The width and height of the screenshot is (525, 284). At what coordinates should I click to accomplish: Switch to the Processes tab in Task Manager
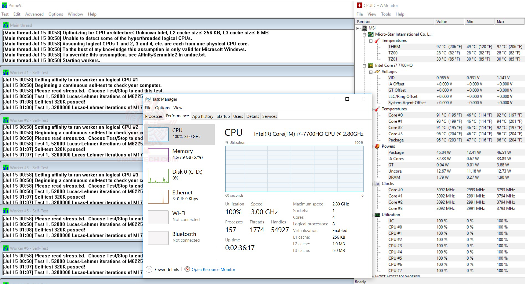pos(154,116)
